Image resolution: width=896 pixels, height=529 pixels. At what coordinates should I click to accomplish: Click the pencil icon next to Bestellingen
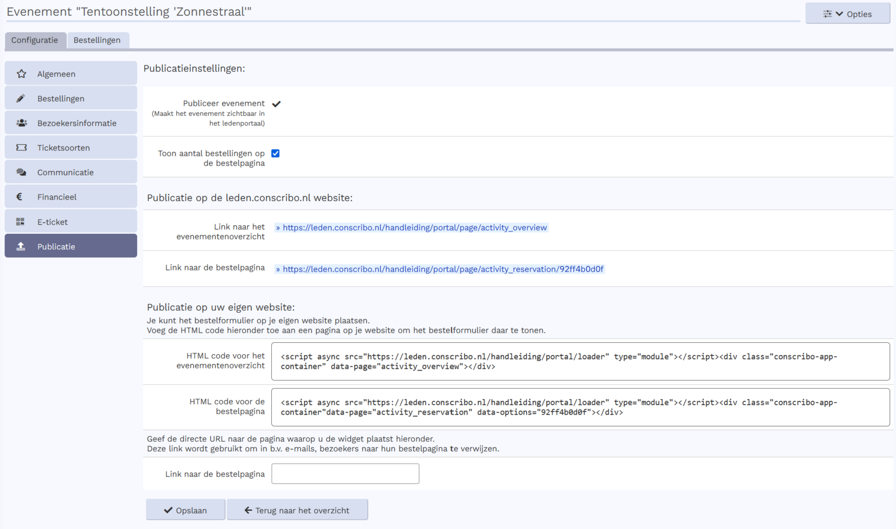pyautogui.click(x=20, y=98)
